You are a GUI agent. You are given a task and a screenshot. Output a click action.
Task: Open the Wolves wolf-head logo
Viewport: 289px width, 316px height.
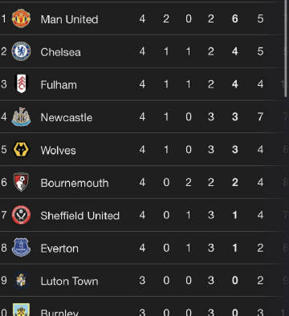21,149
